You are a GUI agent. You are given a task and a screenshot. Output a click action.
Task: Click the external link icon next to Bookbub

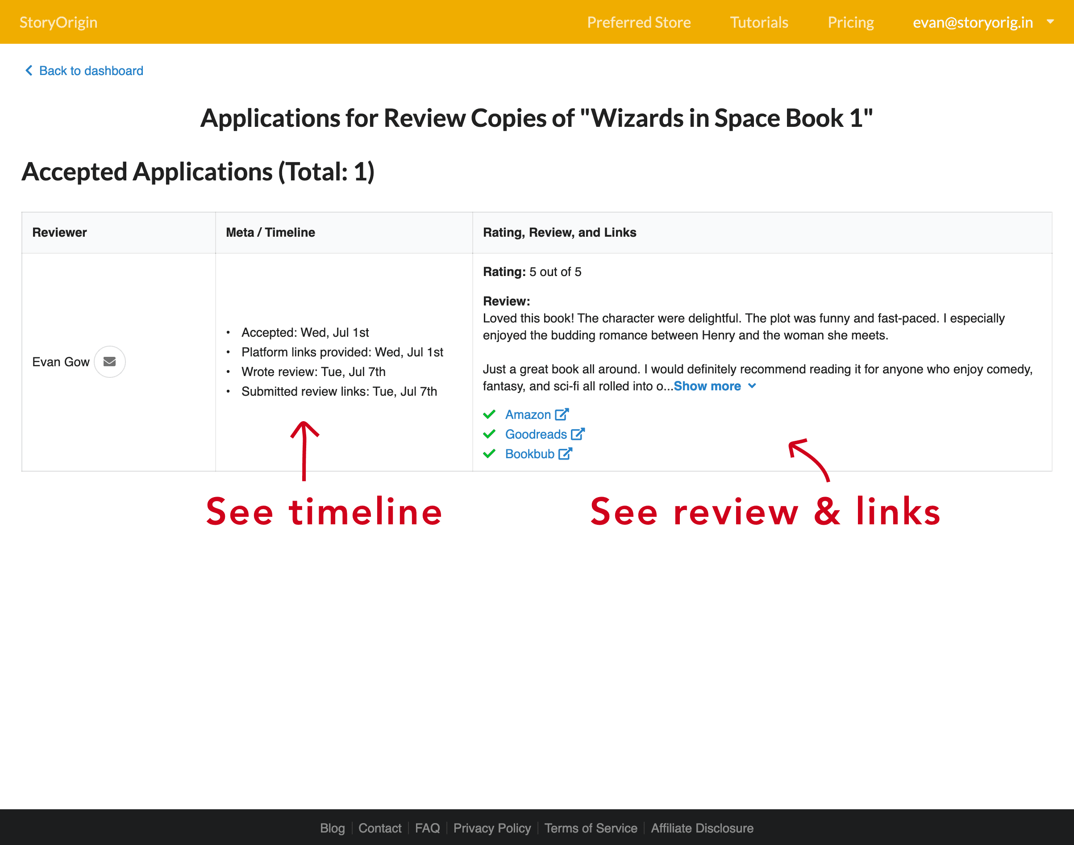(565, 454)
